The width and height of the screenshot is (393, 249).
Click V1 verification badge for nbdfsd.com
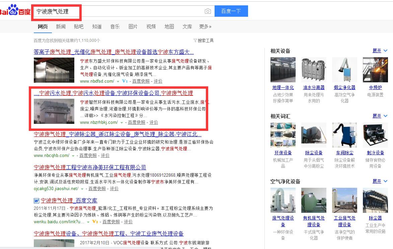tap(125, 81)
